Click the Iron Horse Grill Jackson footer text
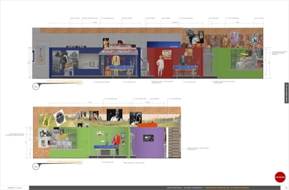The width and height of the screenshot is (289, 190). 185,188
